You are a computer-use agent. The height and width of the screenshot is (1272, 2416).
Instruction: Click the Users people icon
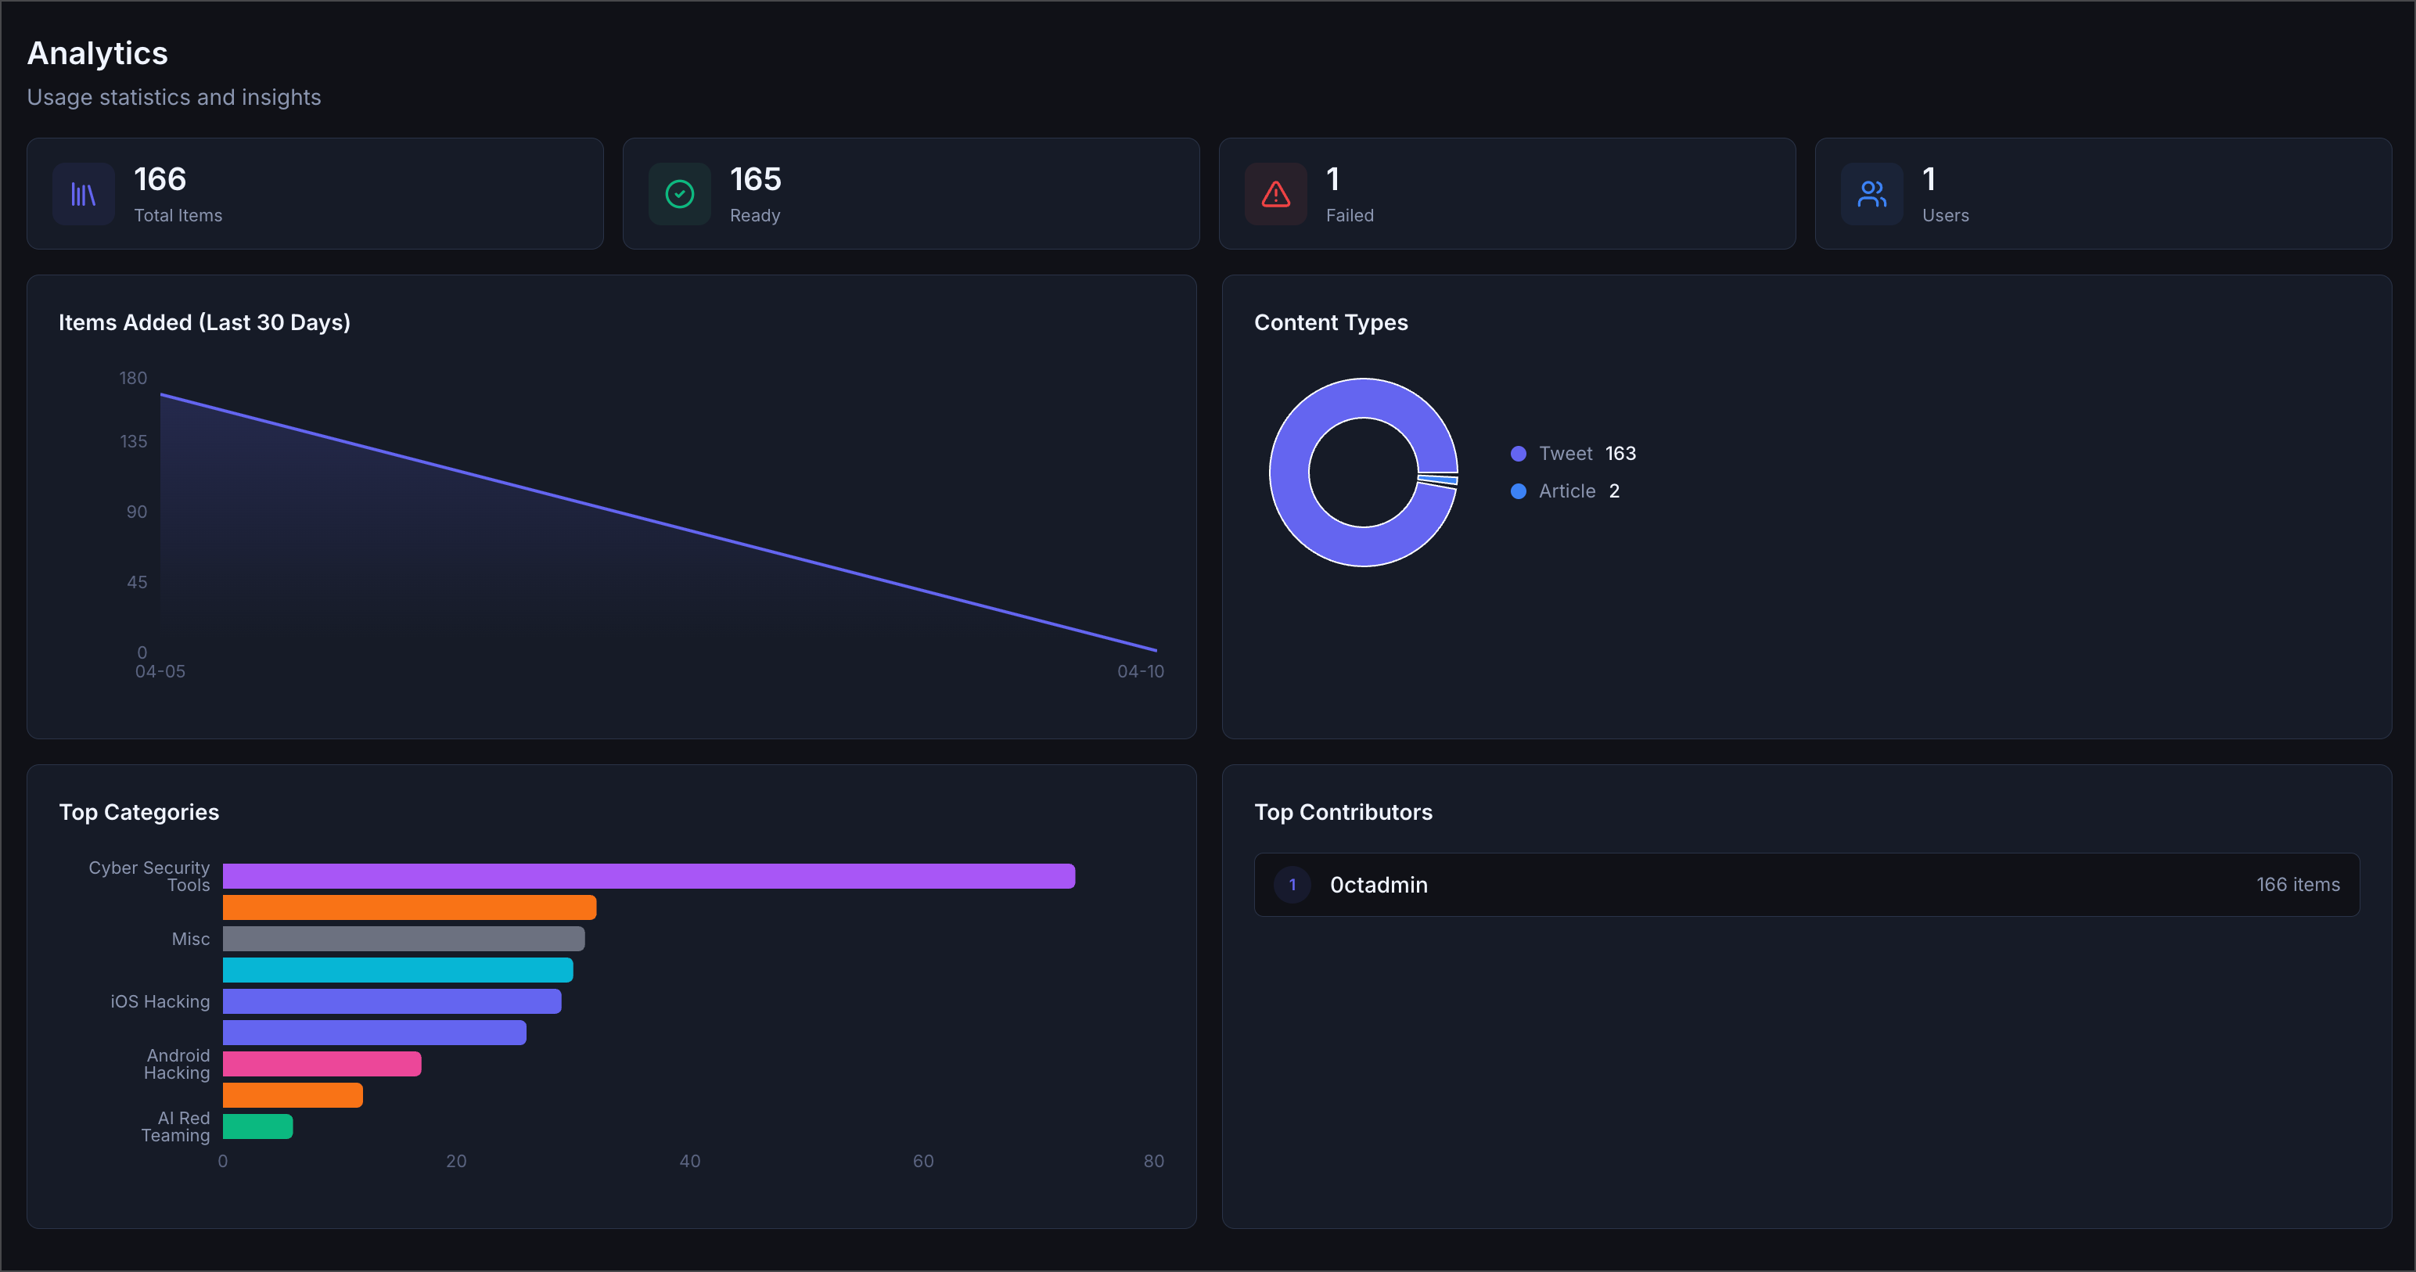[1872, 193]
